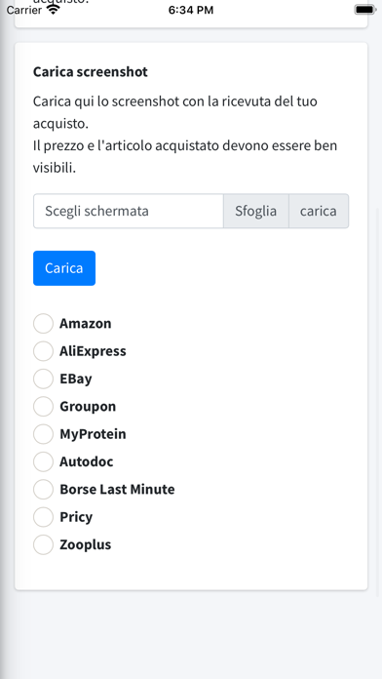
Task: Tap the Wi-Fi icon in status bar
Action: point(54,10)
